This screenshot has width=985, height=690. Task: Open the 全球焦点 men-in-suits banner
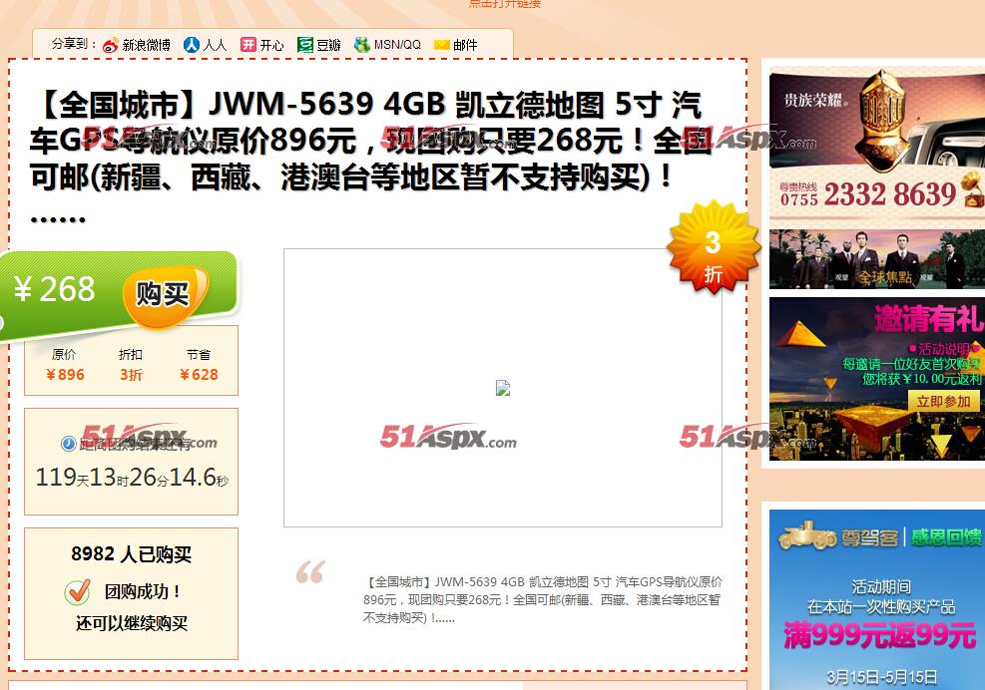[877, 258]
